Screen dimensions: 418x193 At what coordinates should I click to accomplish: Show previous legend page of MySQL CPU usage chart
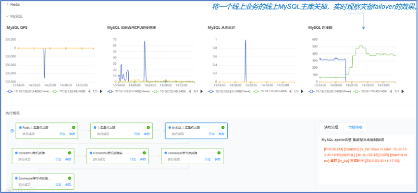[190, 91]
